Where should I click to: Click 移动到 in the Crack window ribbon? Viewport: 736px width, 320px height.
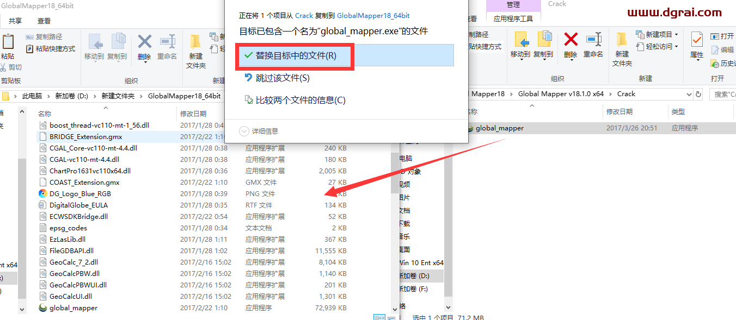[520, 46]
